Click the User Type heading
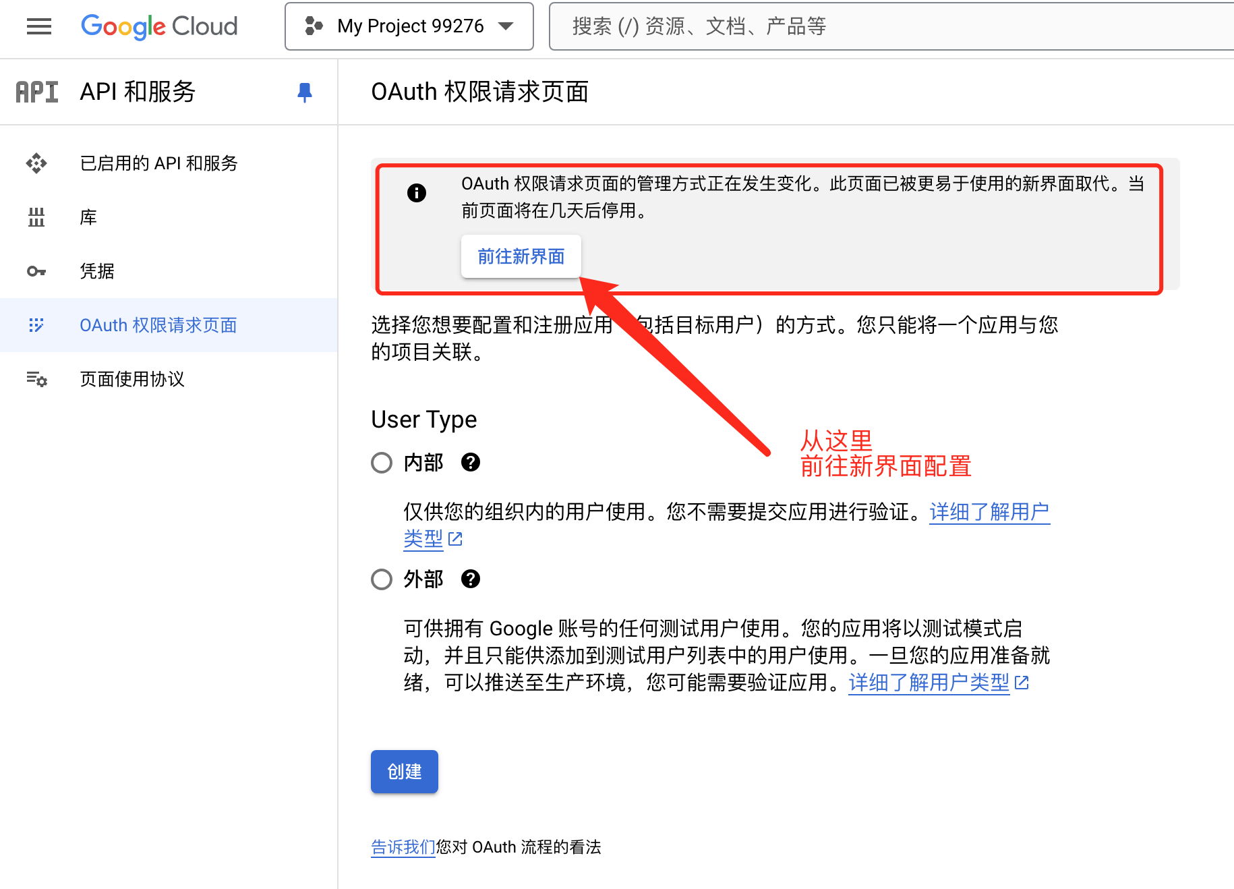1234x889 pixels. pos(424,420)
